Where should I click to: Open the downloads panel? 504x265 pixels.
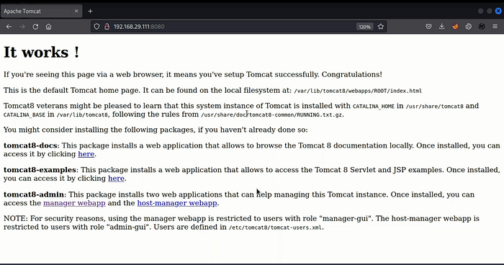click(441, 27)
